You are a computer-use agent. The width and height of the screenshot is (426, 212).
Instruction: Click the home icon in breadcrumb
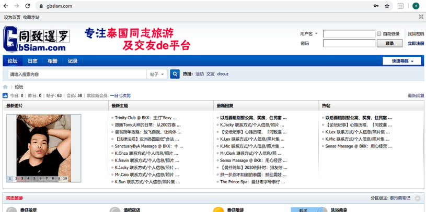6,87
